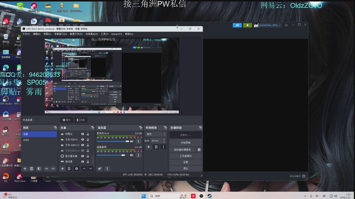Image resolution: width=355 pixels, height=199 pixels.
Task: Move scene down with Scenes panel down arrow
Action: click(x=53, y=168)
